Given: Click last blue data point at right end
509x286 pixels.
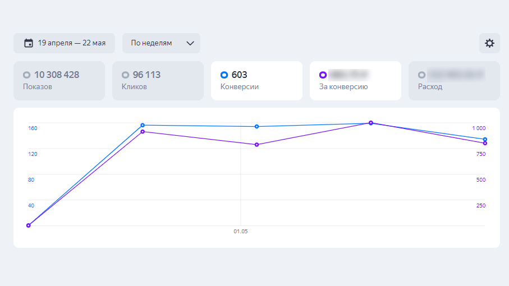Looking at the screenshot, I should click(x=485, y=139).
